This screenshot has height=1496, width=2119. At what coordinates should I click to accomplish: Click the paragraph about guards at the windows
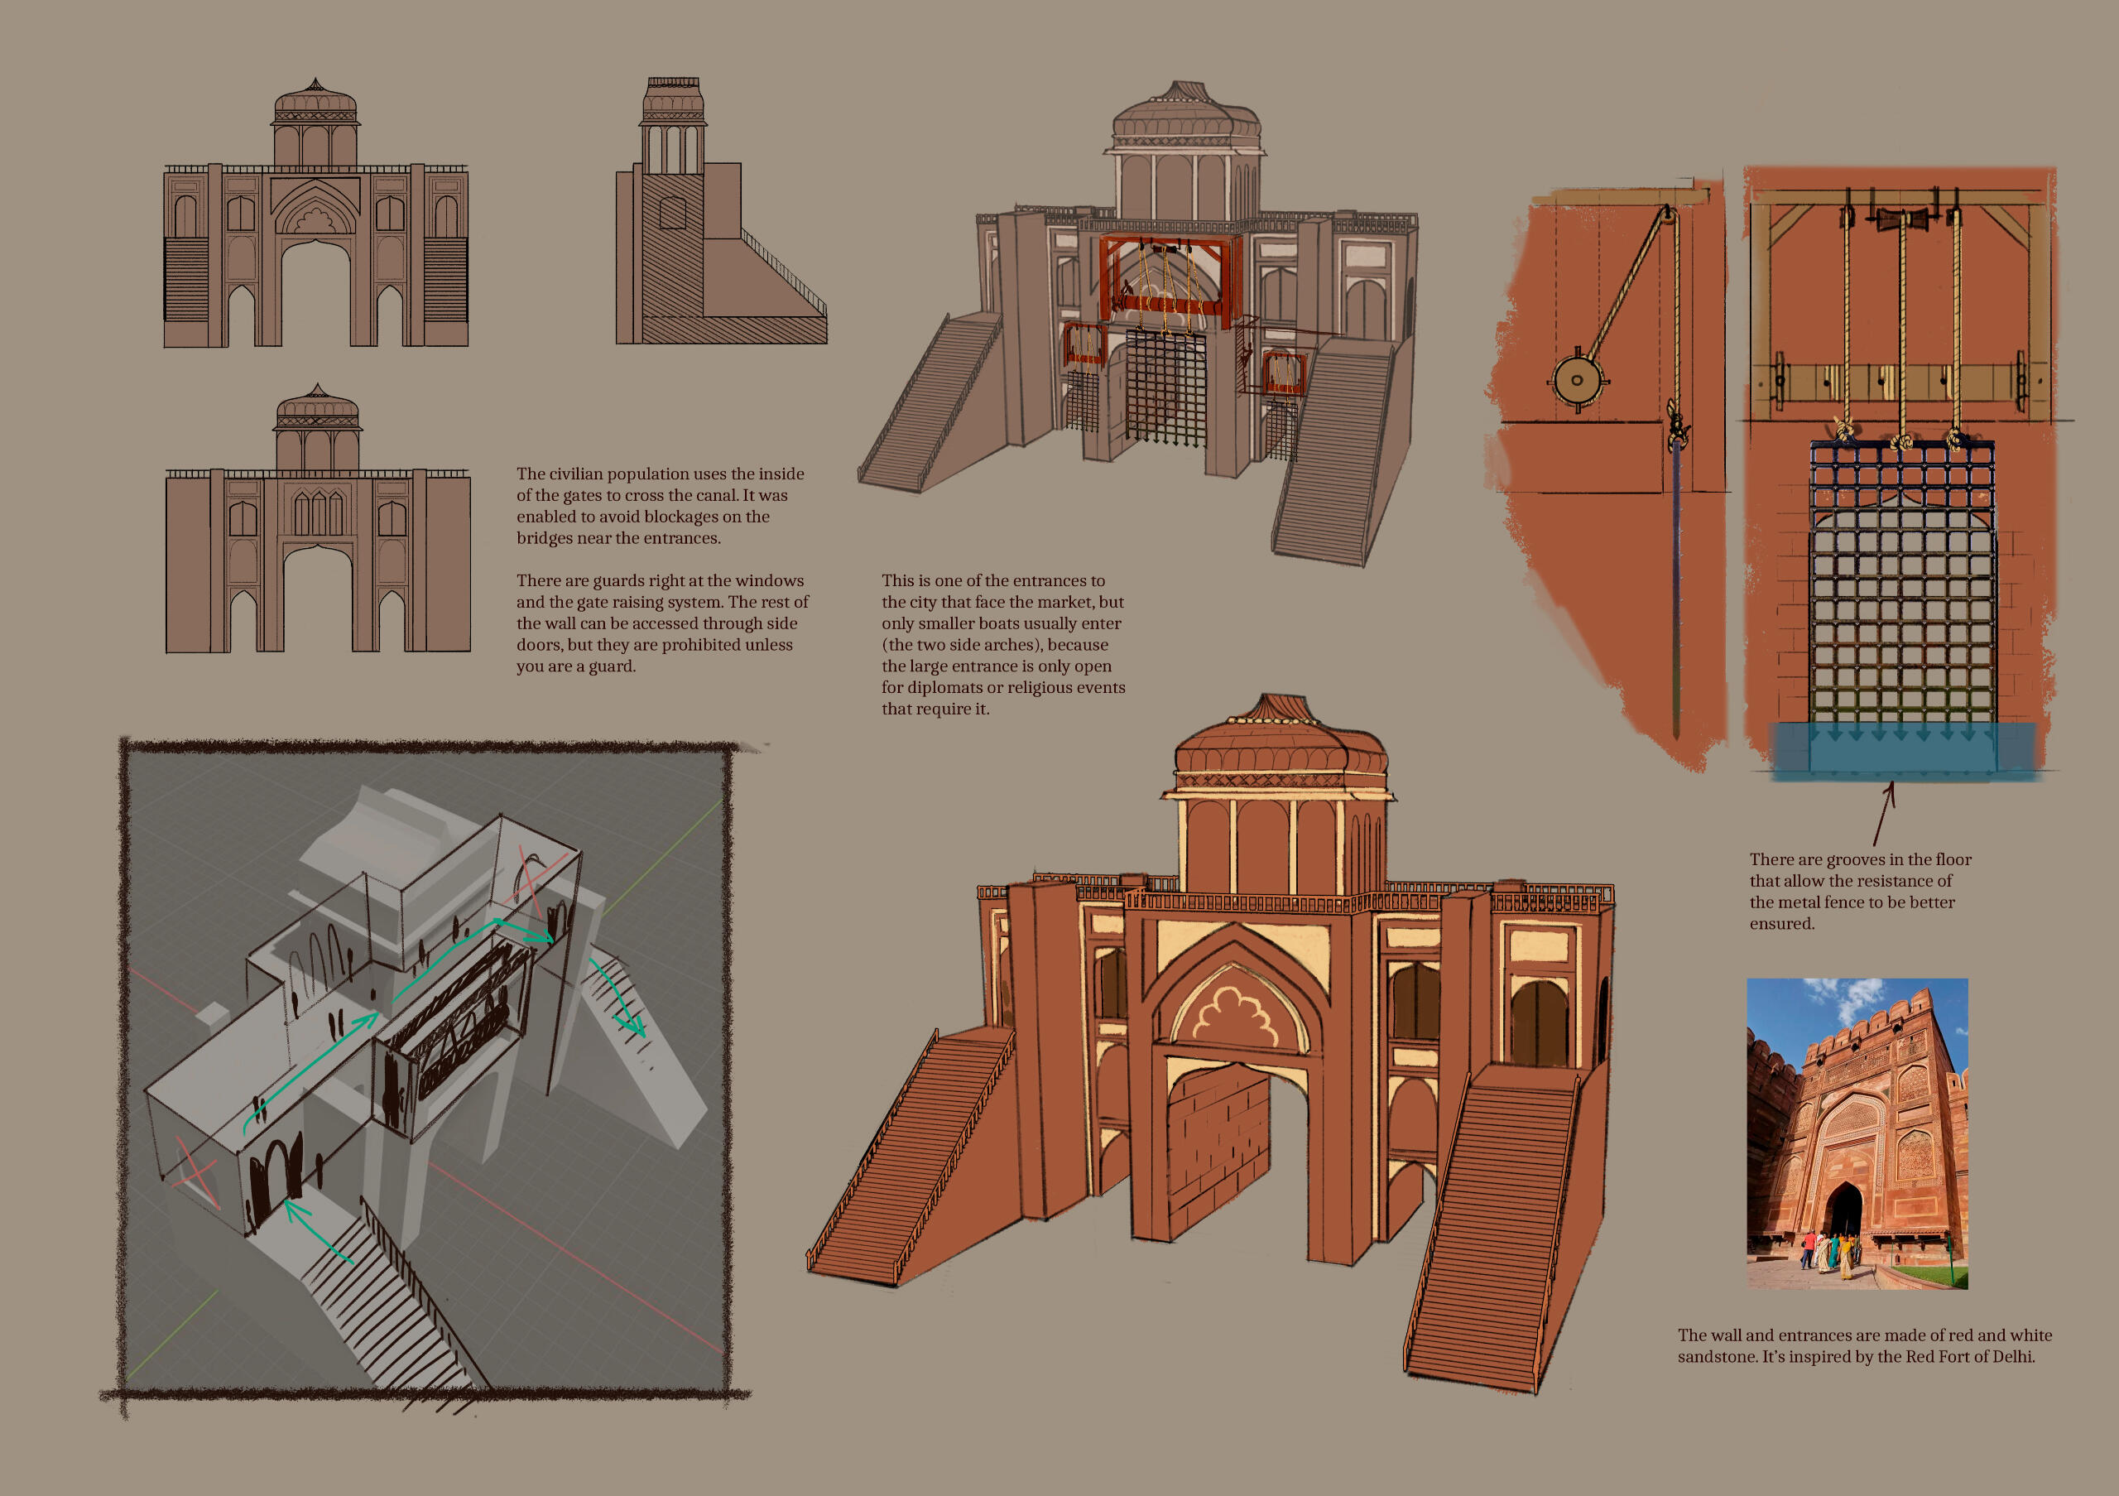click(x=661, y=623)
